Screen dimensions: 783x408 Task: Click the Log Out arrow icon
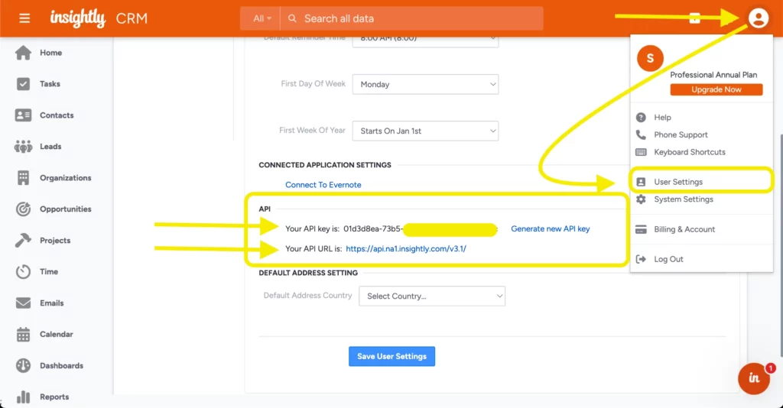(x=641, y=259)
